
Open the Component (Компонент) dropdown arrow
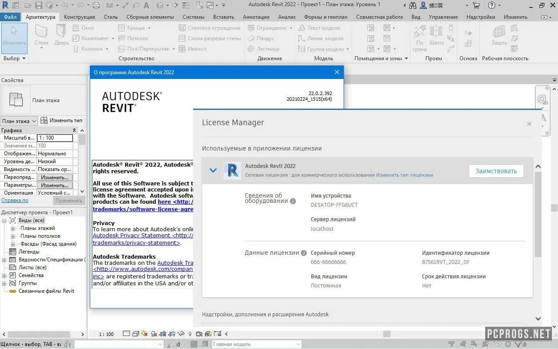coord(113,38)
